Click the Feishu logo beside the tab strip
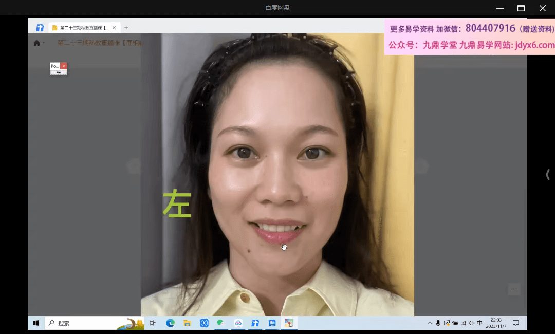This screenshot has width=555, height=334. tap(40, 28)
